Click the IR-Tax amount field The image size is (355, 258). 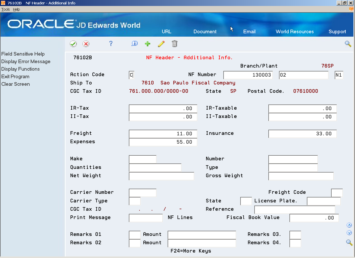[163, 109]
